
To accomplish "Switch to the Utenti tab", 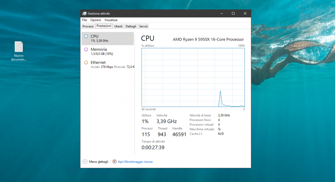I will point(118,26).
